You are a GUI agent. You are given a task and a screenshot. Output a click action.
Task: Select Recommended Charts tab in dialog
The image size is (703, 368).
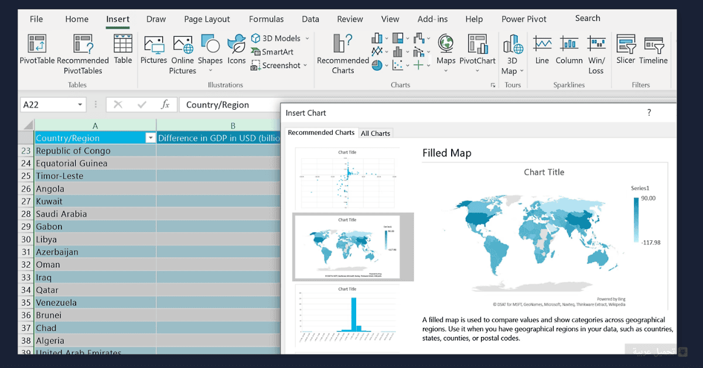coord(321,132)
